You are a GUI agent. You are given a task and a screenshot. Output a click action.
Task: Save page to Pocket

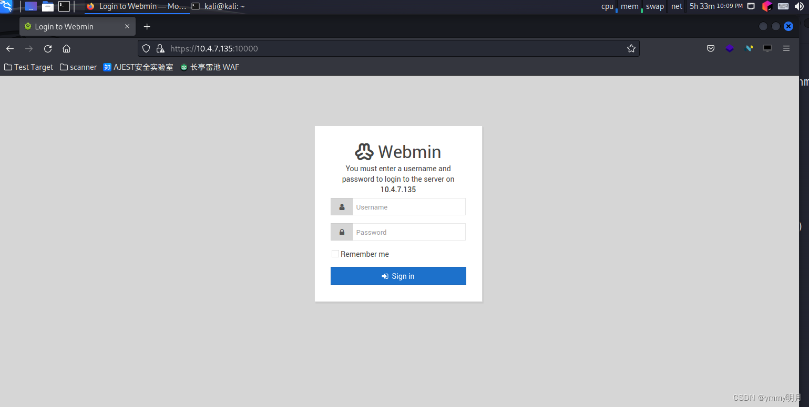click(x=711, y=48)
